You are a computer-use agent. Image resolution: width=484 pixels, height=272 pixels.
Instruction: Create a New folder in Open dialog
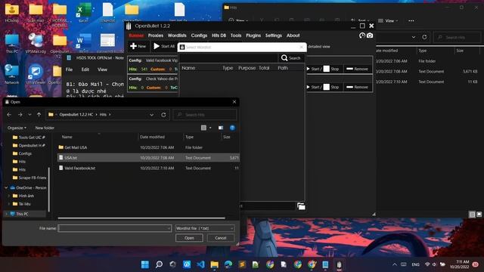point(45,128)
